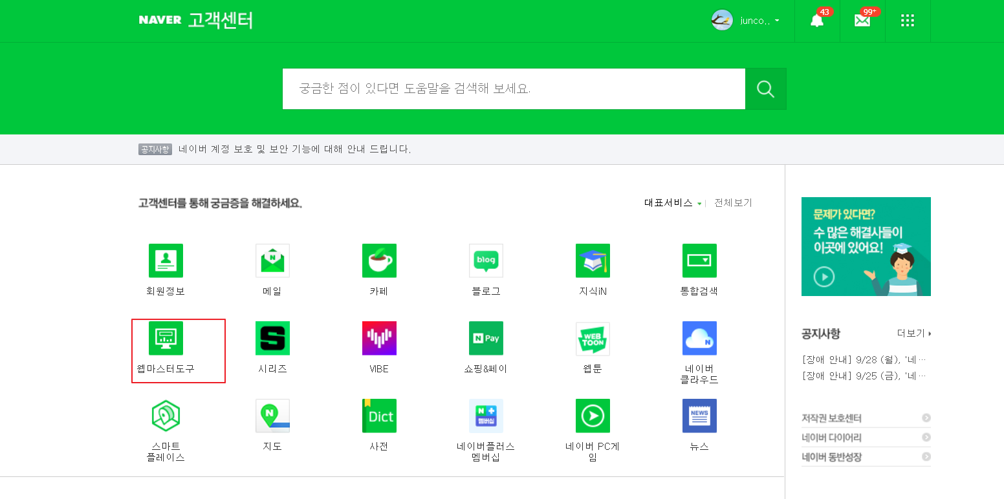Click the NAVER logo

pyautogui.click(x=160, y=20)
